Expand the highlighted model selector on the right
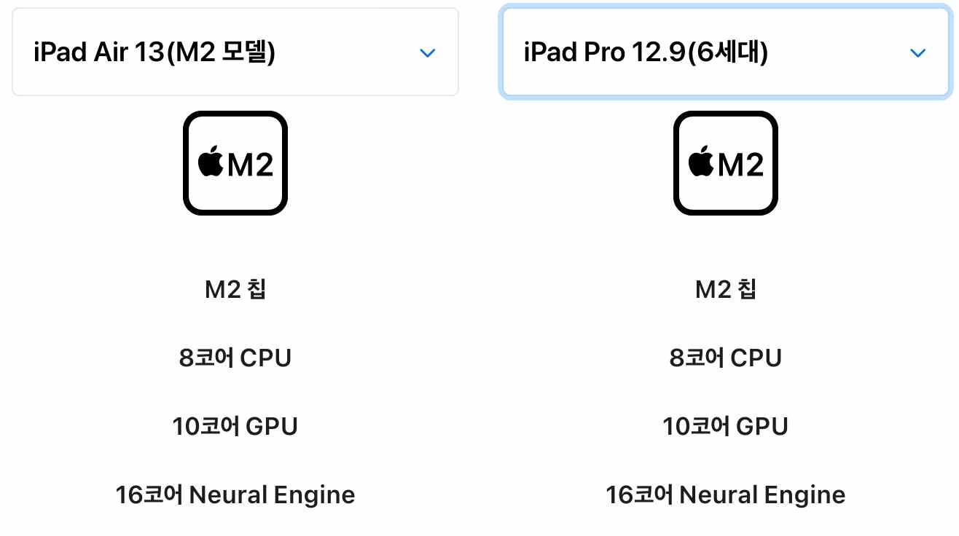 [x=725, y=51]
